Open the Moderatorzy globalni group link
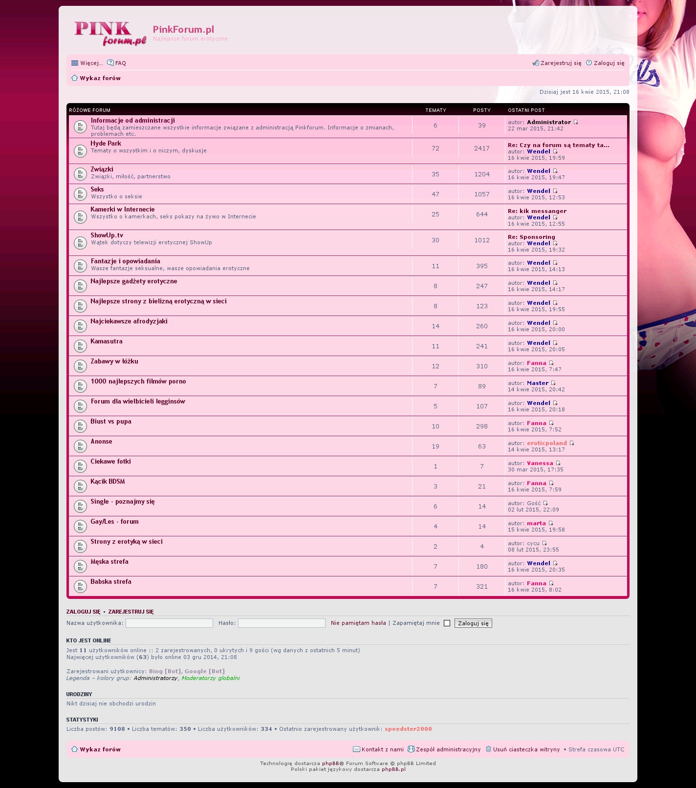Viewport: 696px width, 788px height. coord(211,678)
